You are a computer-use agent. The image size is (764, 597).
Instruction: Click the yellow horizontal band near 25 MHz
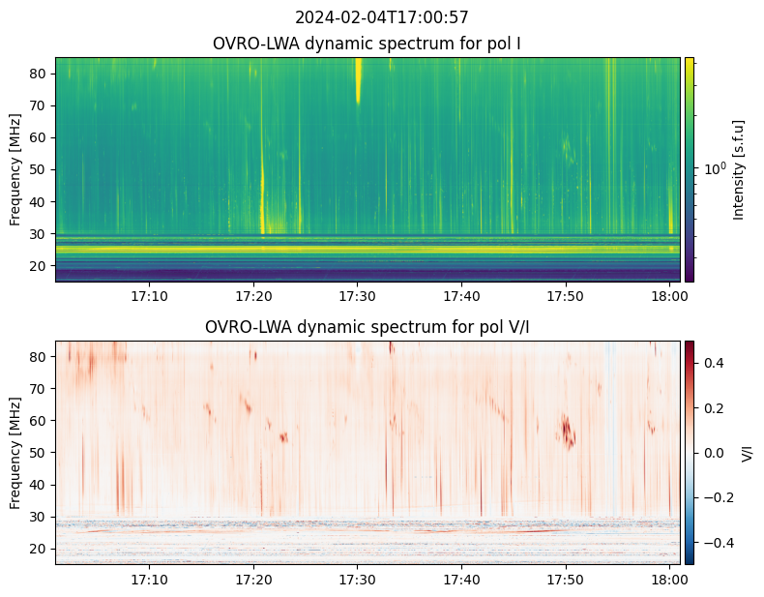pos(367,249)
